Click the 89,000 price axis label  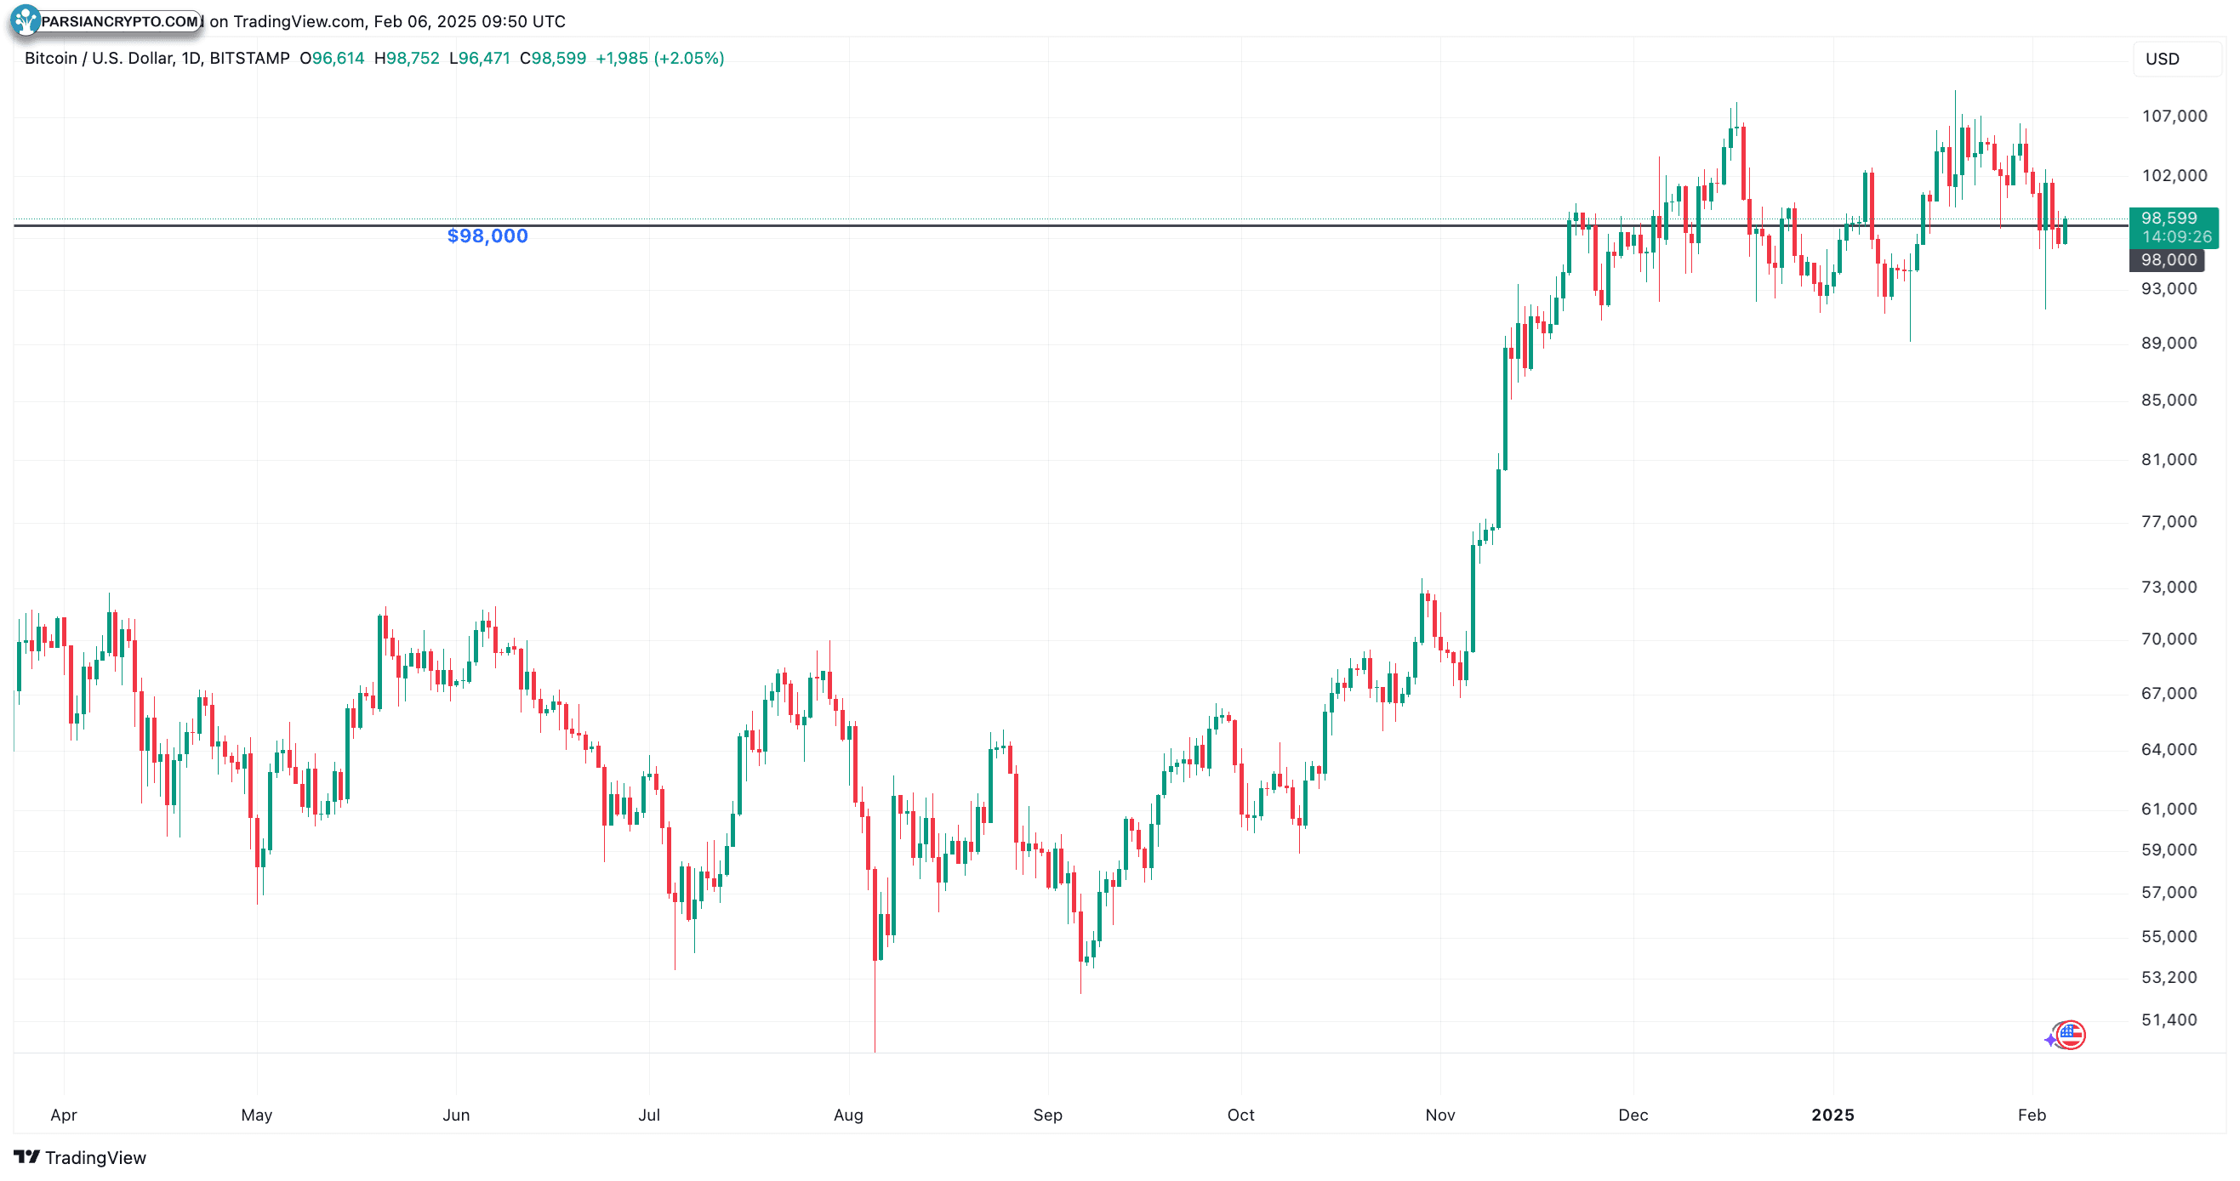2169,344
